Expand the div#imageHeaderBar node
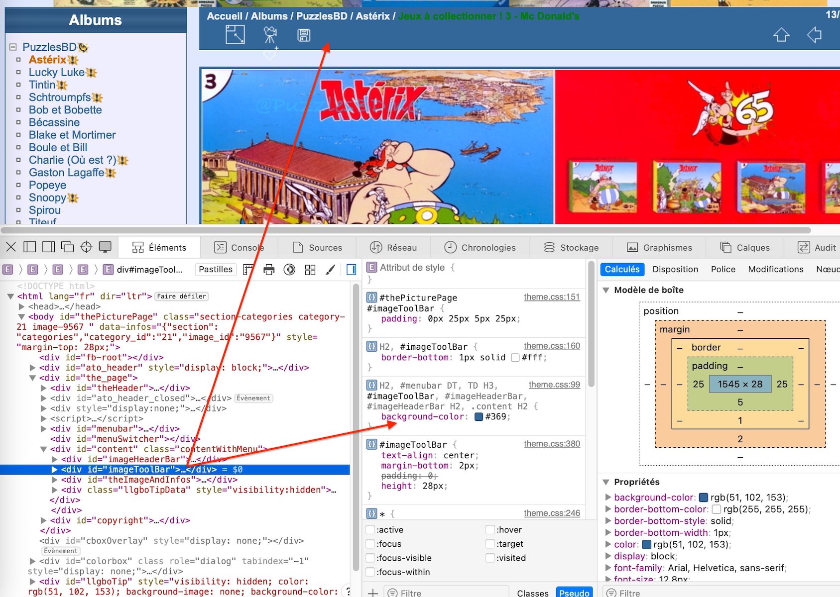 coord(54,459)
